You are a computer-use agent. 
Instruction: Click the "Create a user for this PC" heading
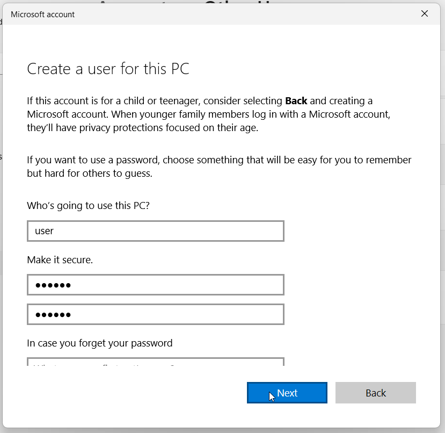tap(108, 69)
